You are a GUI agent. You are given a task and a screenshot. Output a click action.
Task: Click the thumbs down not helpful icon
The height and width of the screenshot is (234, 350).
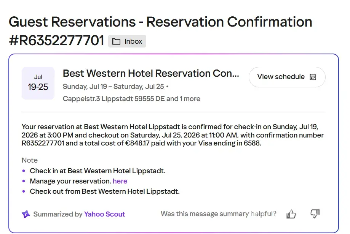click(x=315, y=214)
